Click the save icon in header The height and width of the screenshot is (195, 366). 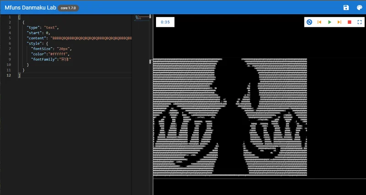[346, 8]
